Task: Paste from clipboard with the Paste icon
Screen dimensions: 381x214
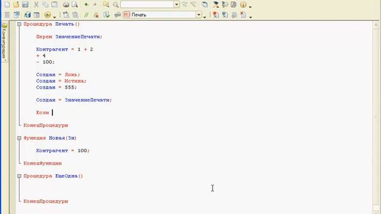Action: [x=55, y=5]
